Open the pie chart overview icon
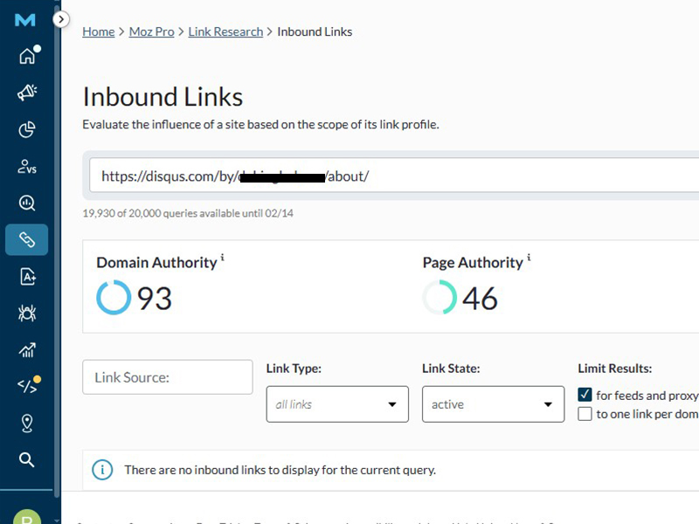 (27, 129)
